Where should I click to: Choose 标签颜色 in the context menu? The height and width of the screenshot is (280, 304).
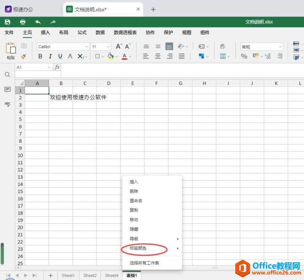[x=138, y=248]
